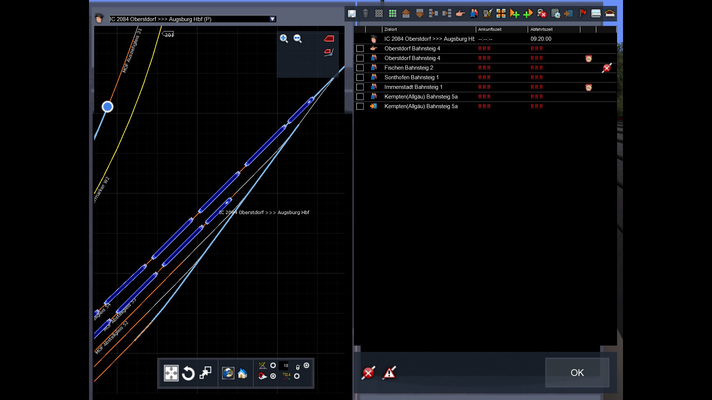
Task: Click the move instruction up arrow icon
Action: (x=406, y=14)
